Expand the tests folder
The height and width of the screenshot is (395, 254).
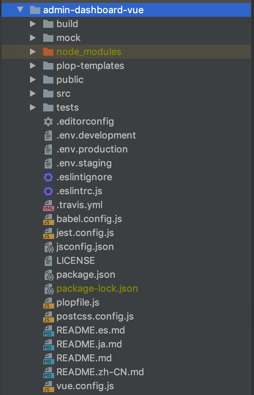point(33,108)
